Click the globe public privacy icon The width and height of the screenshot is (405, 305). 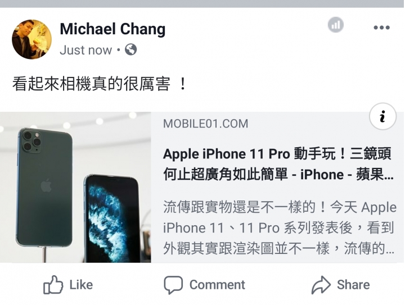pos(130,49)
